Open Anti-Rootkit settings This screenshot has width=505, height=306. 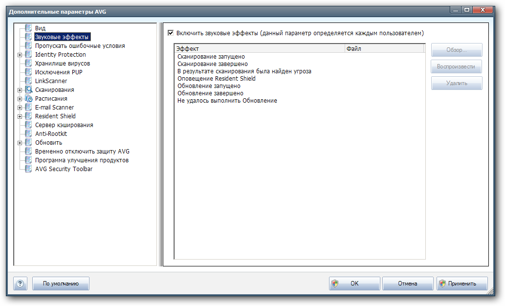(51, 133)
